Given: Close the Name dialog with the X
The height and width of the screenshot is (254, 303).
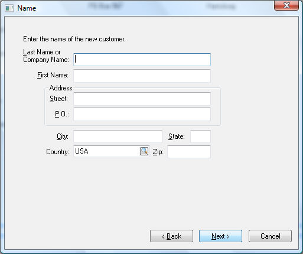Looking at the screenshot, I should point(286,5).
